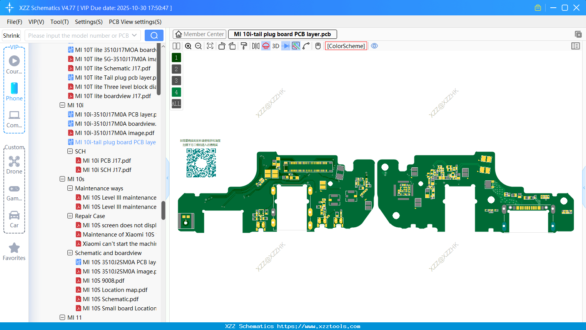Click the Member Center button
586x330 pixels.
[199, 34]
